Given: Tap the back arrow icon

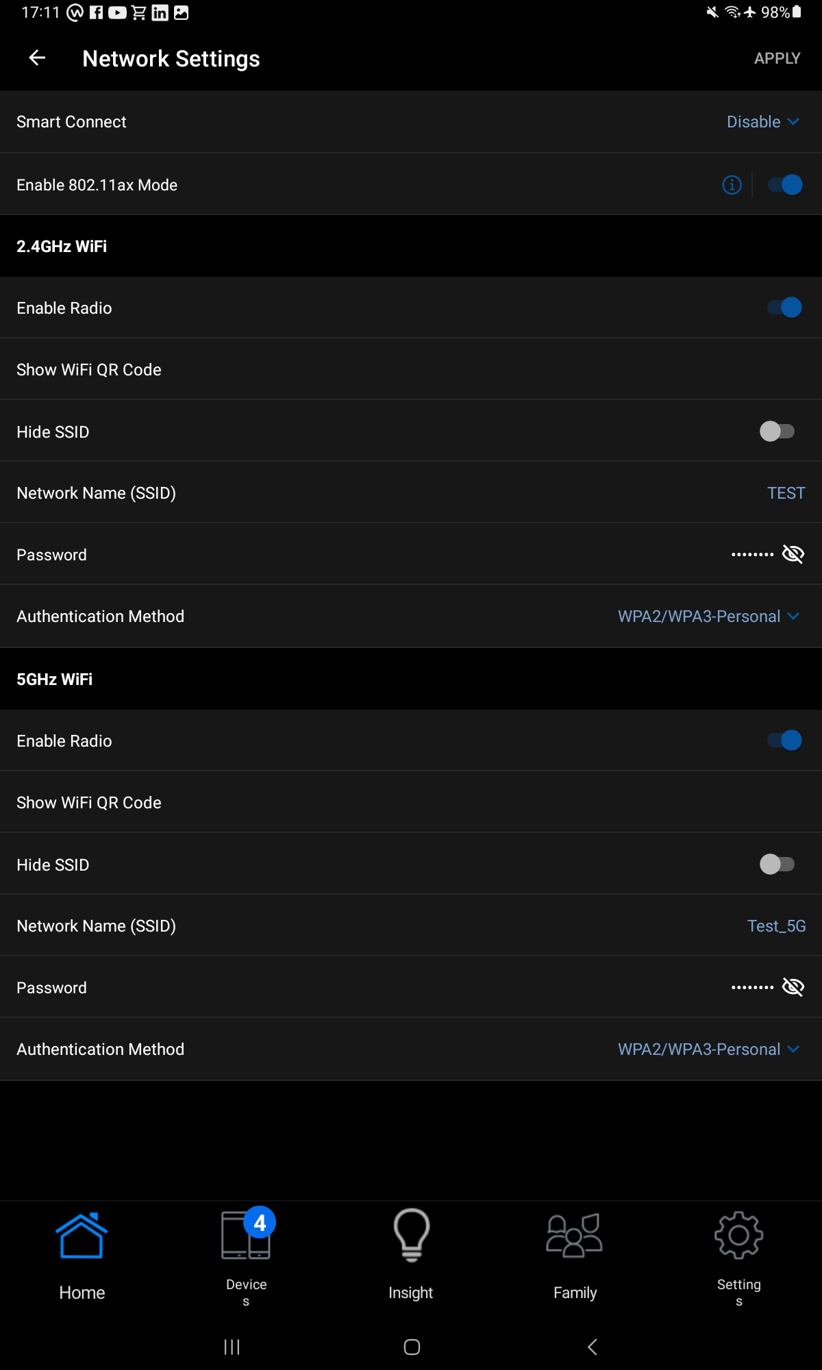Looking at the screenshot, I should click(38, 58).
